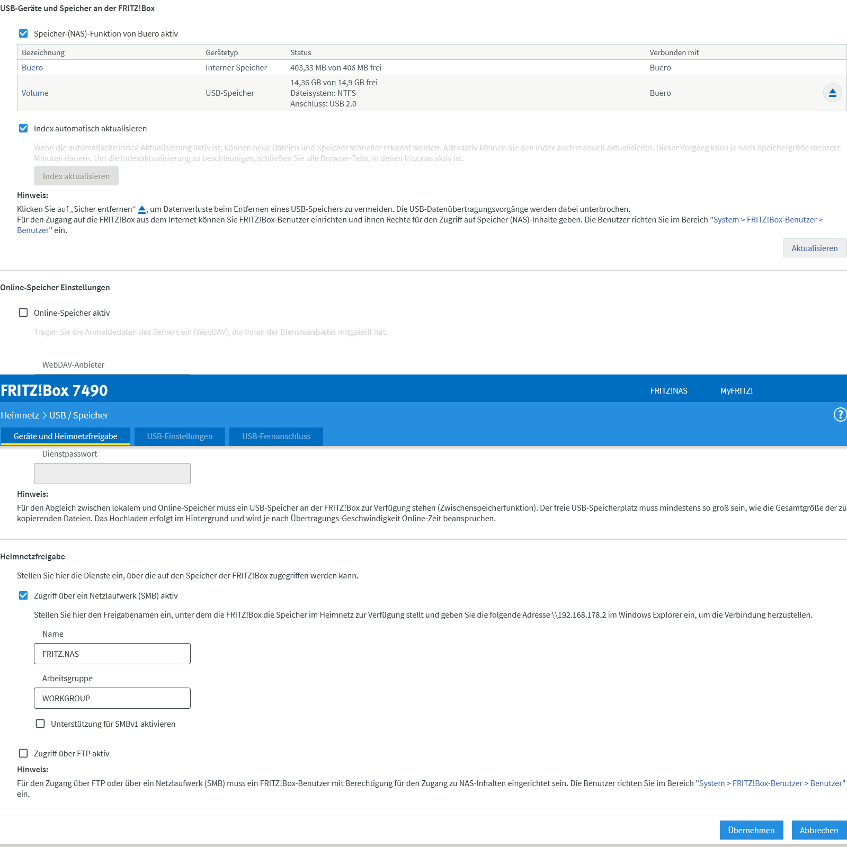Click the '403,33 MB von 406 MB frei' status
This screenshot has width=847, height=847.
(x=336, y=67)
